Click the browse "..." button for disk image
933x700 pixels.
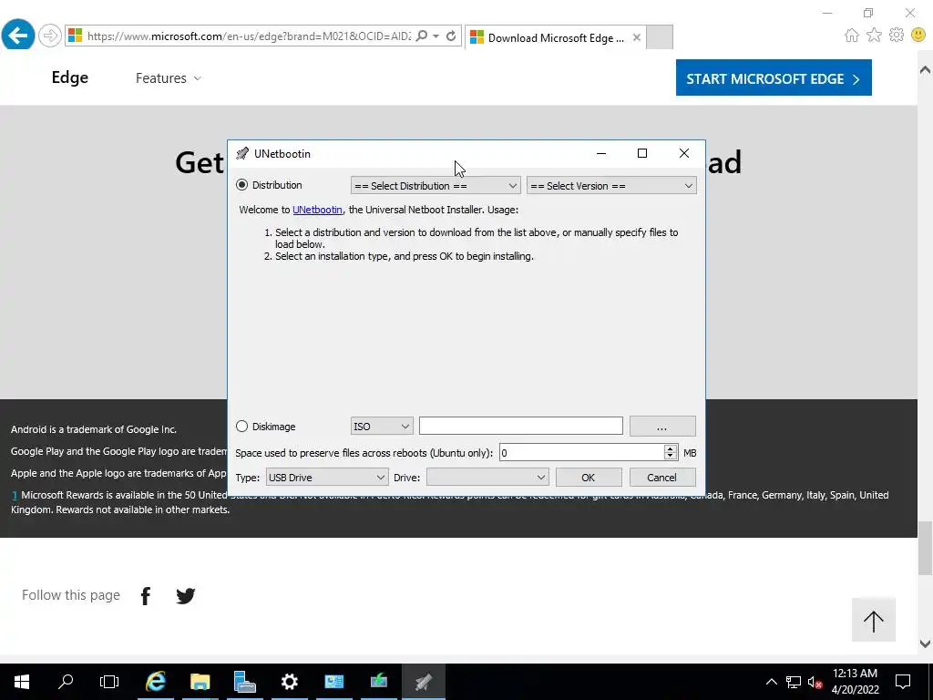pyautogui.click(x=662, y=427)
